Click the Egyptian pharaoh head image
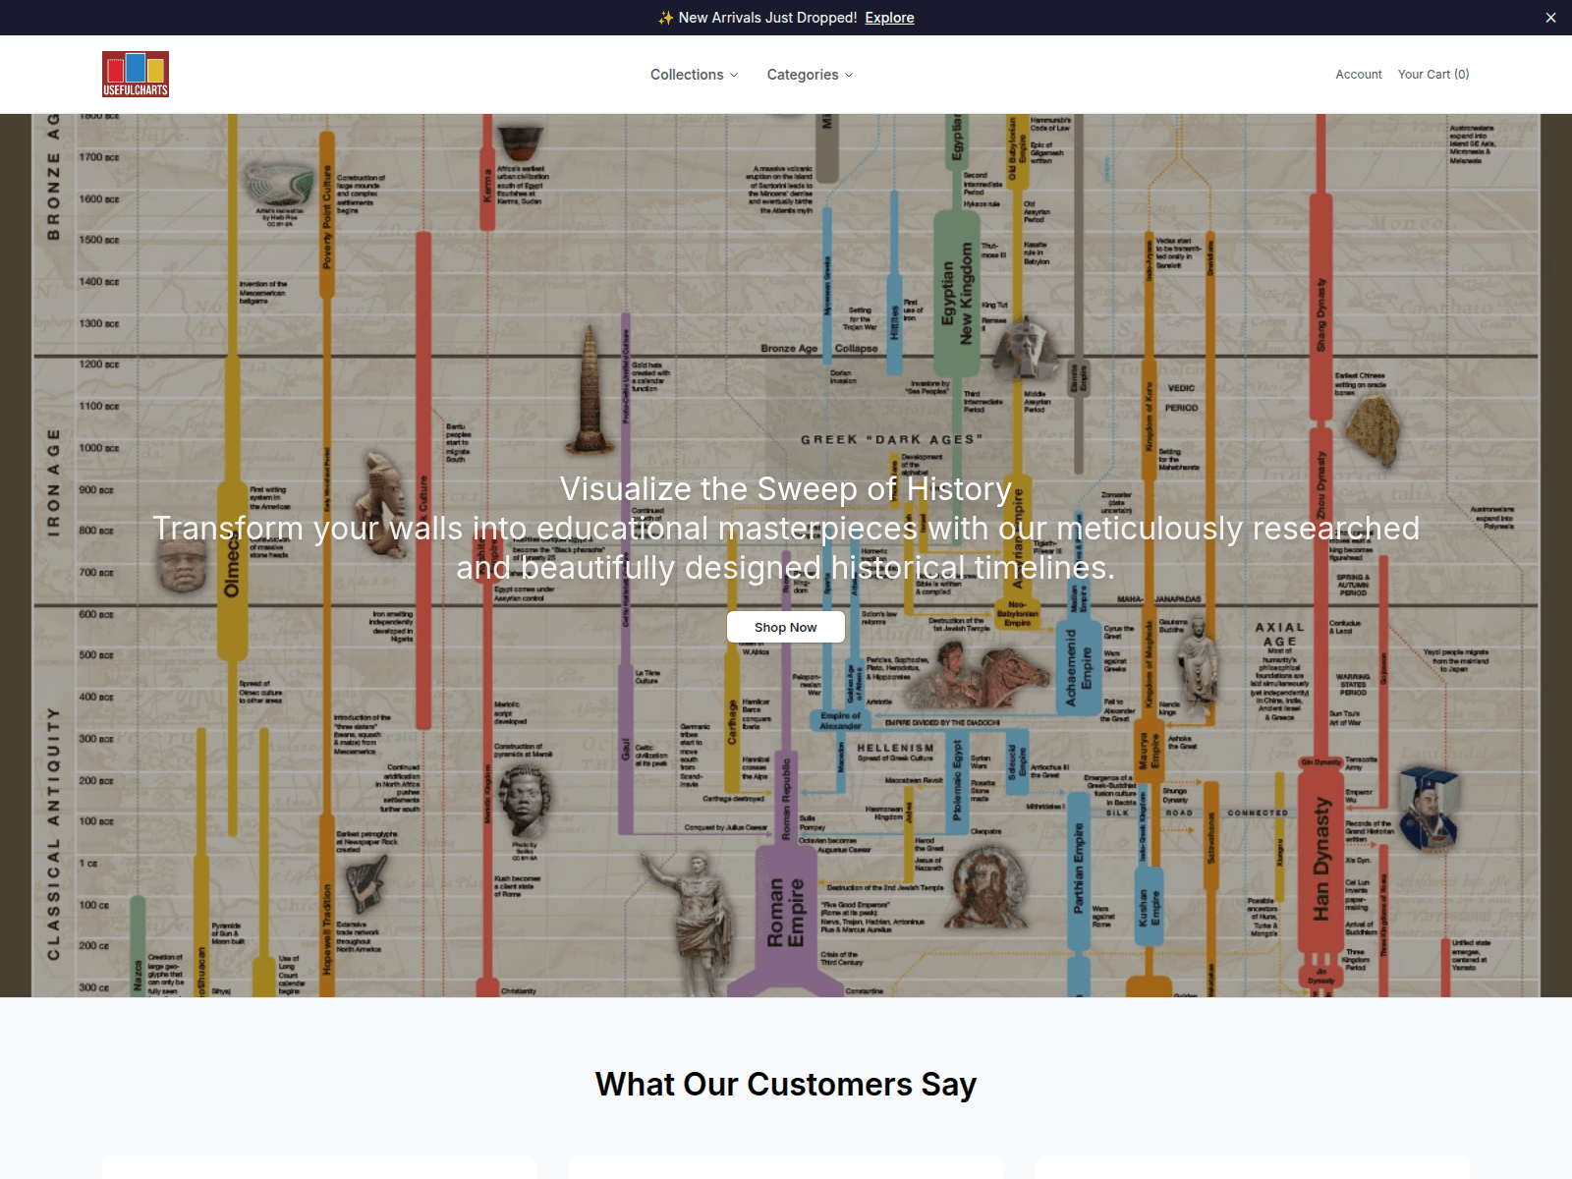The width and height of the screenshot is (1572, 1179). (x=1025, y=347)
